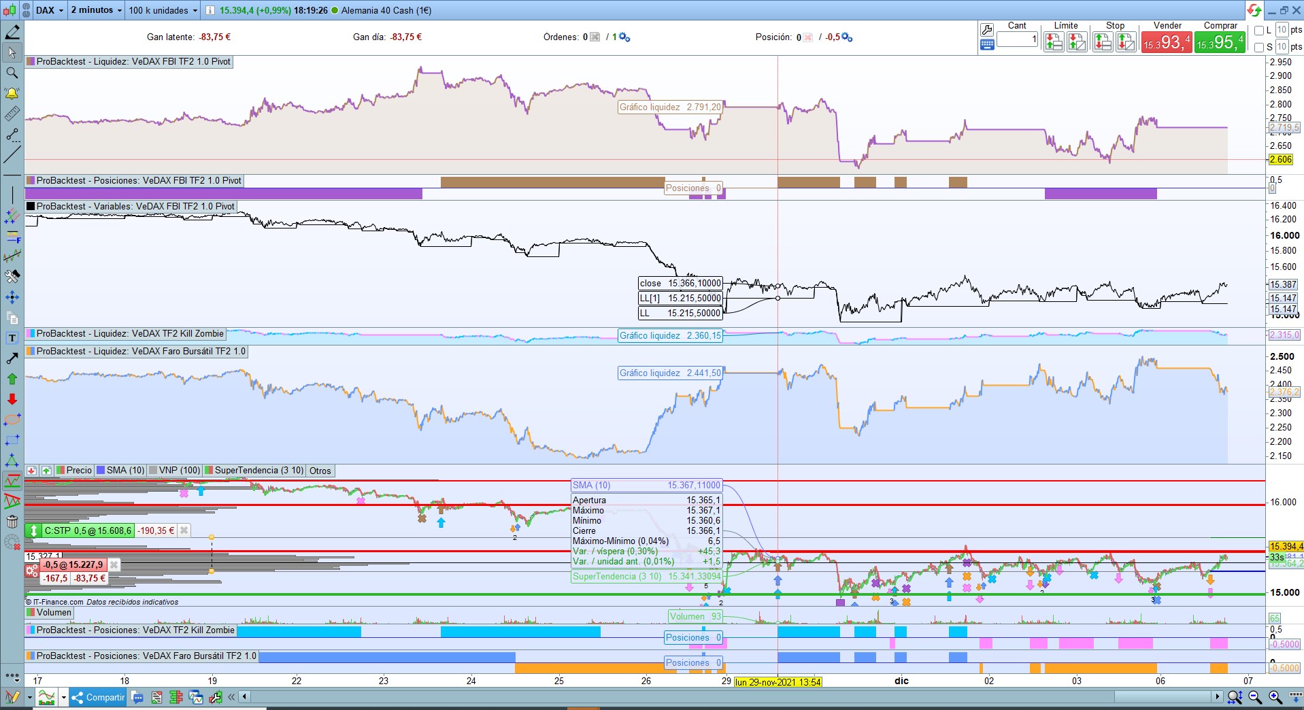This screenshot has height=710, width=1304.
Task: Open gear settings next to Posición value
Action: click(x=847, y=37)
